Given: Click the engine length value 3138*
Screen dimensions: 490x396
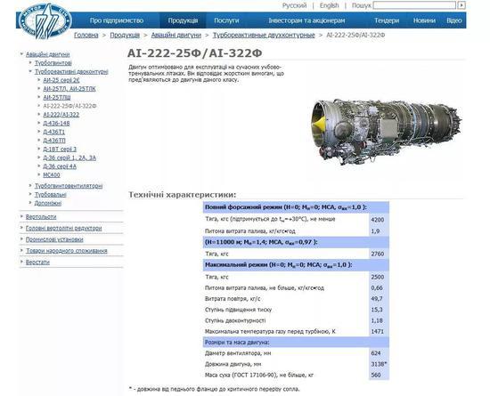Looking at the screenshot, I should [x=379, y=364].
